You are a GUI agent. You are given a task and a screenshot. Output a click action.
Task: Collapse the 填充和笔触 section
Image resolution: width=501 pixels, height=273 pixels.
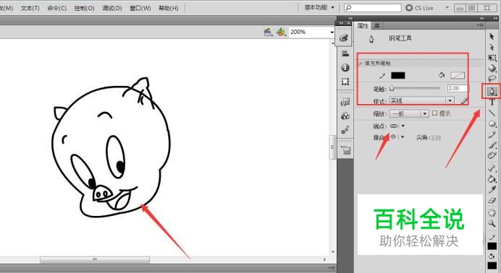tap(360, 64)
